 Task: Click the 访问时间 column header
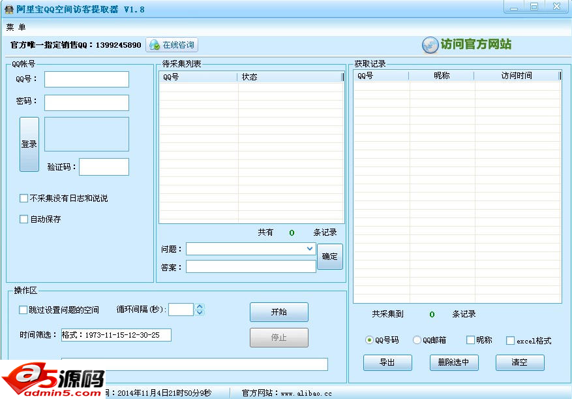(x=517, y=76)
